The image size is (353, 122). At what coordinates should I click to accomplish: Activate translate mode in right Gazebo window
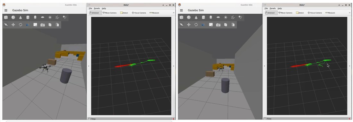coord(189,25)
